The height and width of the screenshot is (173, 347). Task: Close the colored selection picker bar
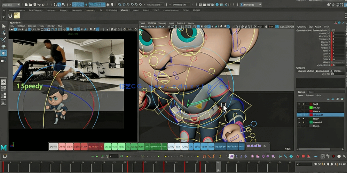[x=265, y=146]
